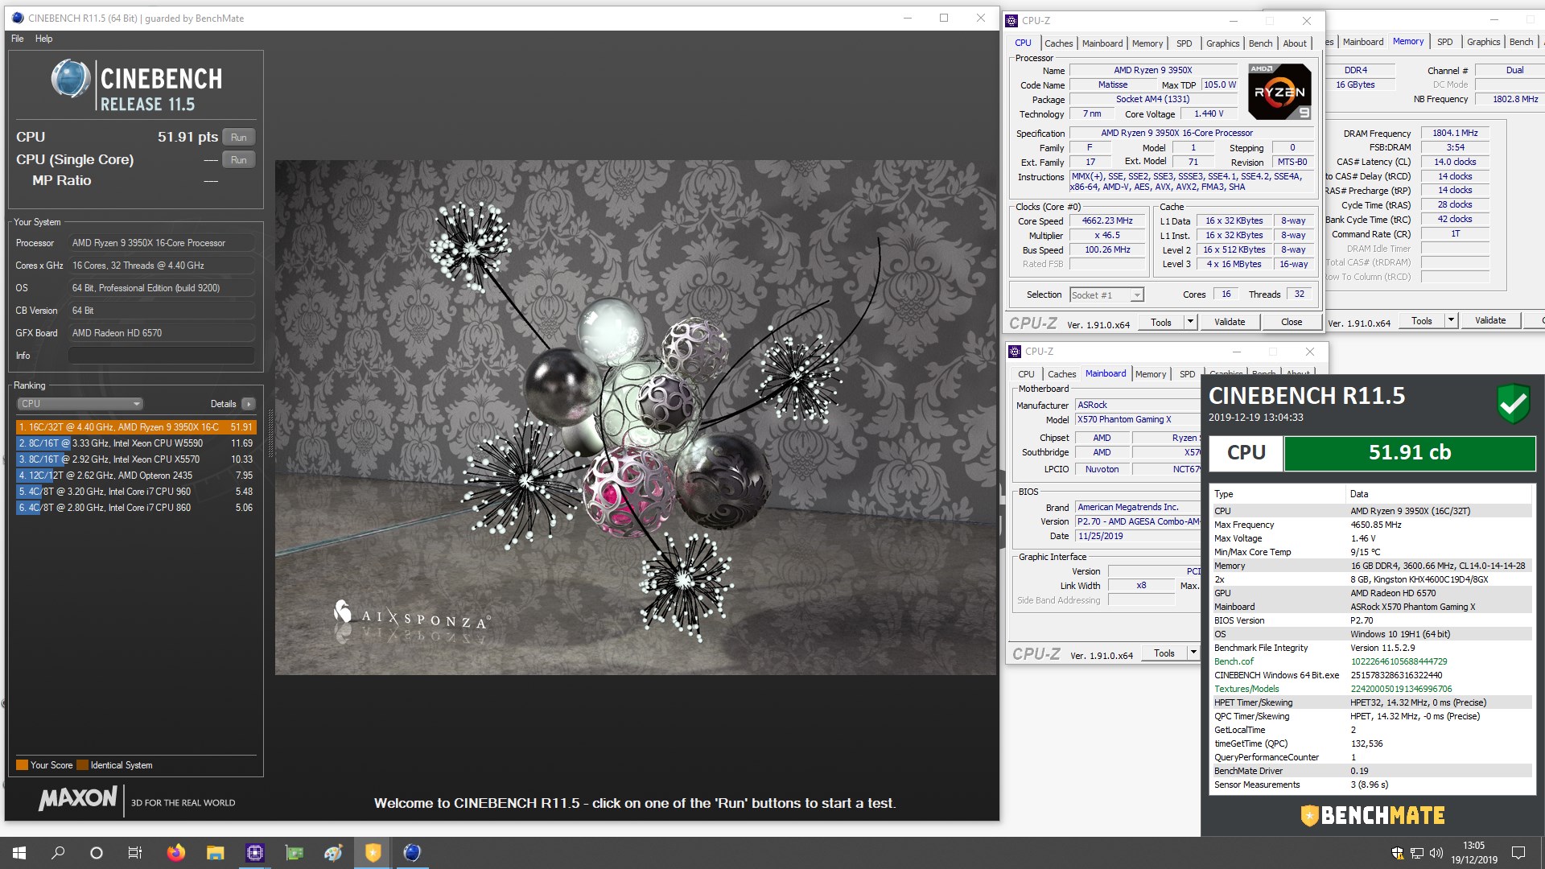Click the Details arrow button in Ranking

pos(248,404)
